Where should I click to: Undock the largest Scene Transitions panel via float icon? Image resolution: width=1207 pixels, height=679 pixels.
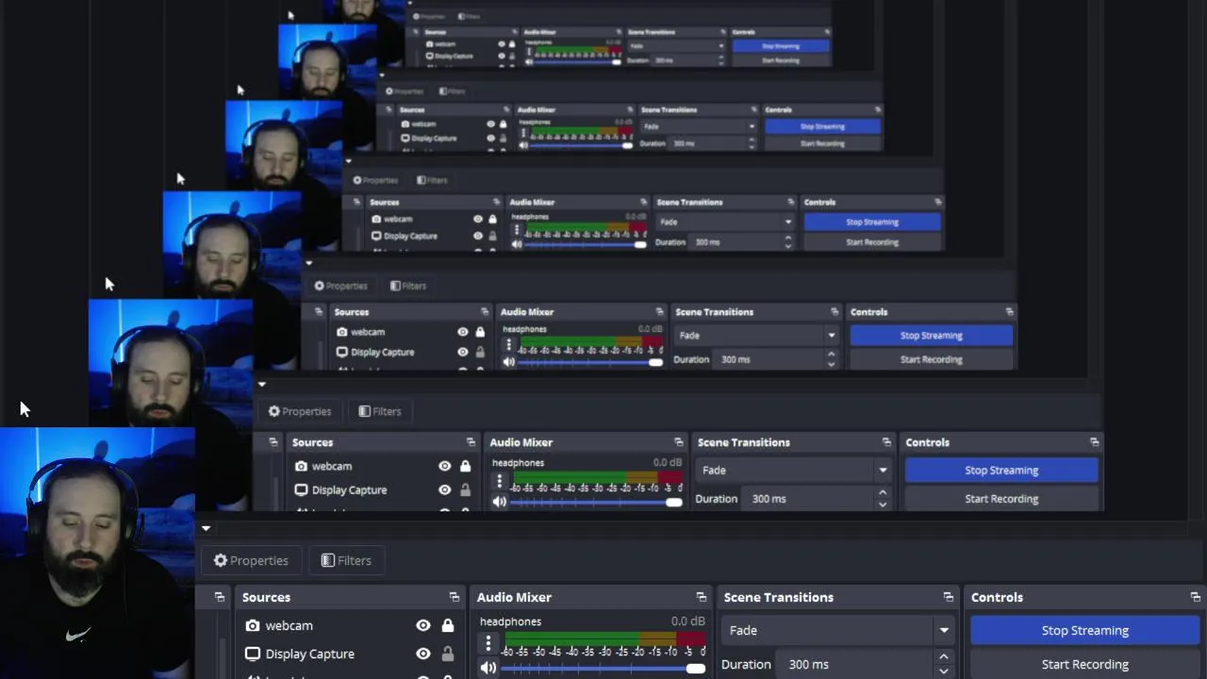tap(949, 597)
